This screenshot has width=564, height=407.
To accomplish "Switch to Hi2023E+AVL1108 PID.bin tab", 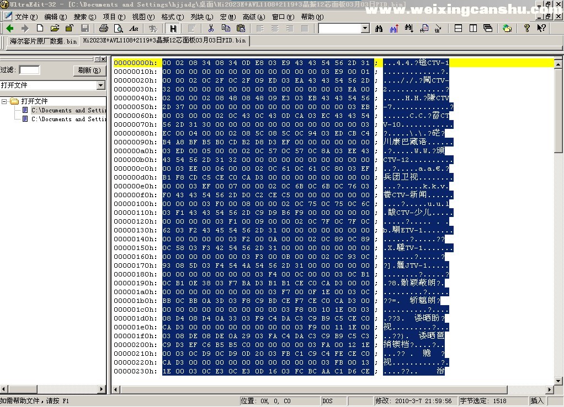I will click(164, 41).
